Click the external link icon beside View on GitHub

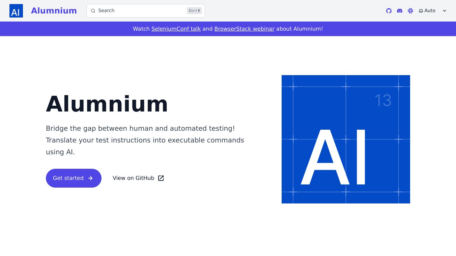tap(161, 178)
